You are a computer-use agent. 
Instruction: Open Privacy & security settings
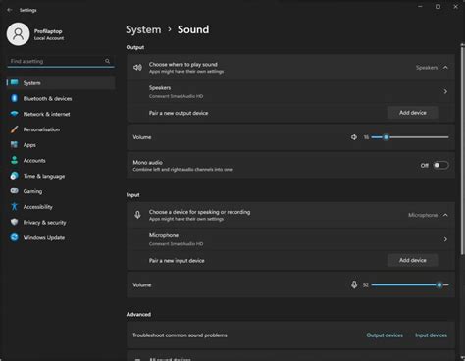click(x=61, y=223)
